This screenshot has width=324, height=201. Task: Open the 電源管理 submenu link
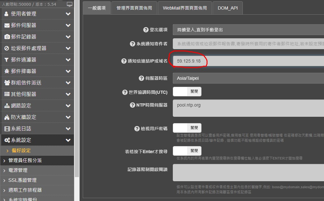[18, 170]
